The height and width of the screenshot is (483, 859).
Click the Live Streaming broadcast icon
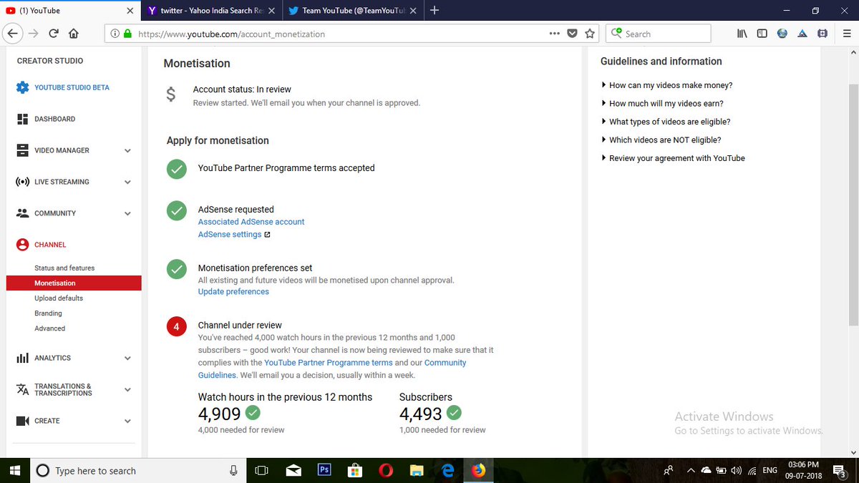pyautogui.click(x=22, y=182)
